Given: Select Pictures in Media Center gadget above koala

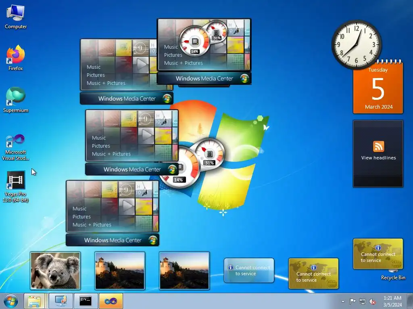Looking at the screenshot, I should tap(81, 217).
